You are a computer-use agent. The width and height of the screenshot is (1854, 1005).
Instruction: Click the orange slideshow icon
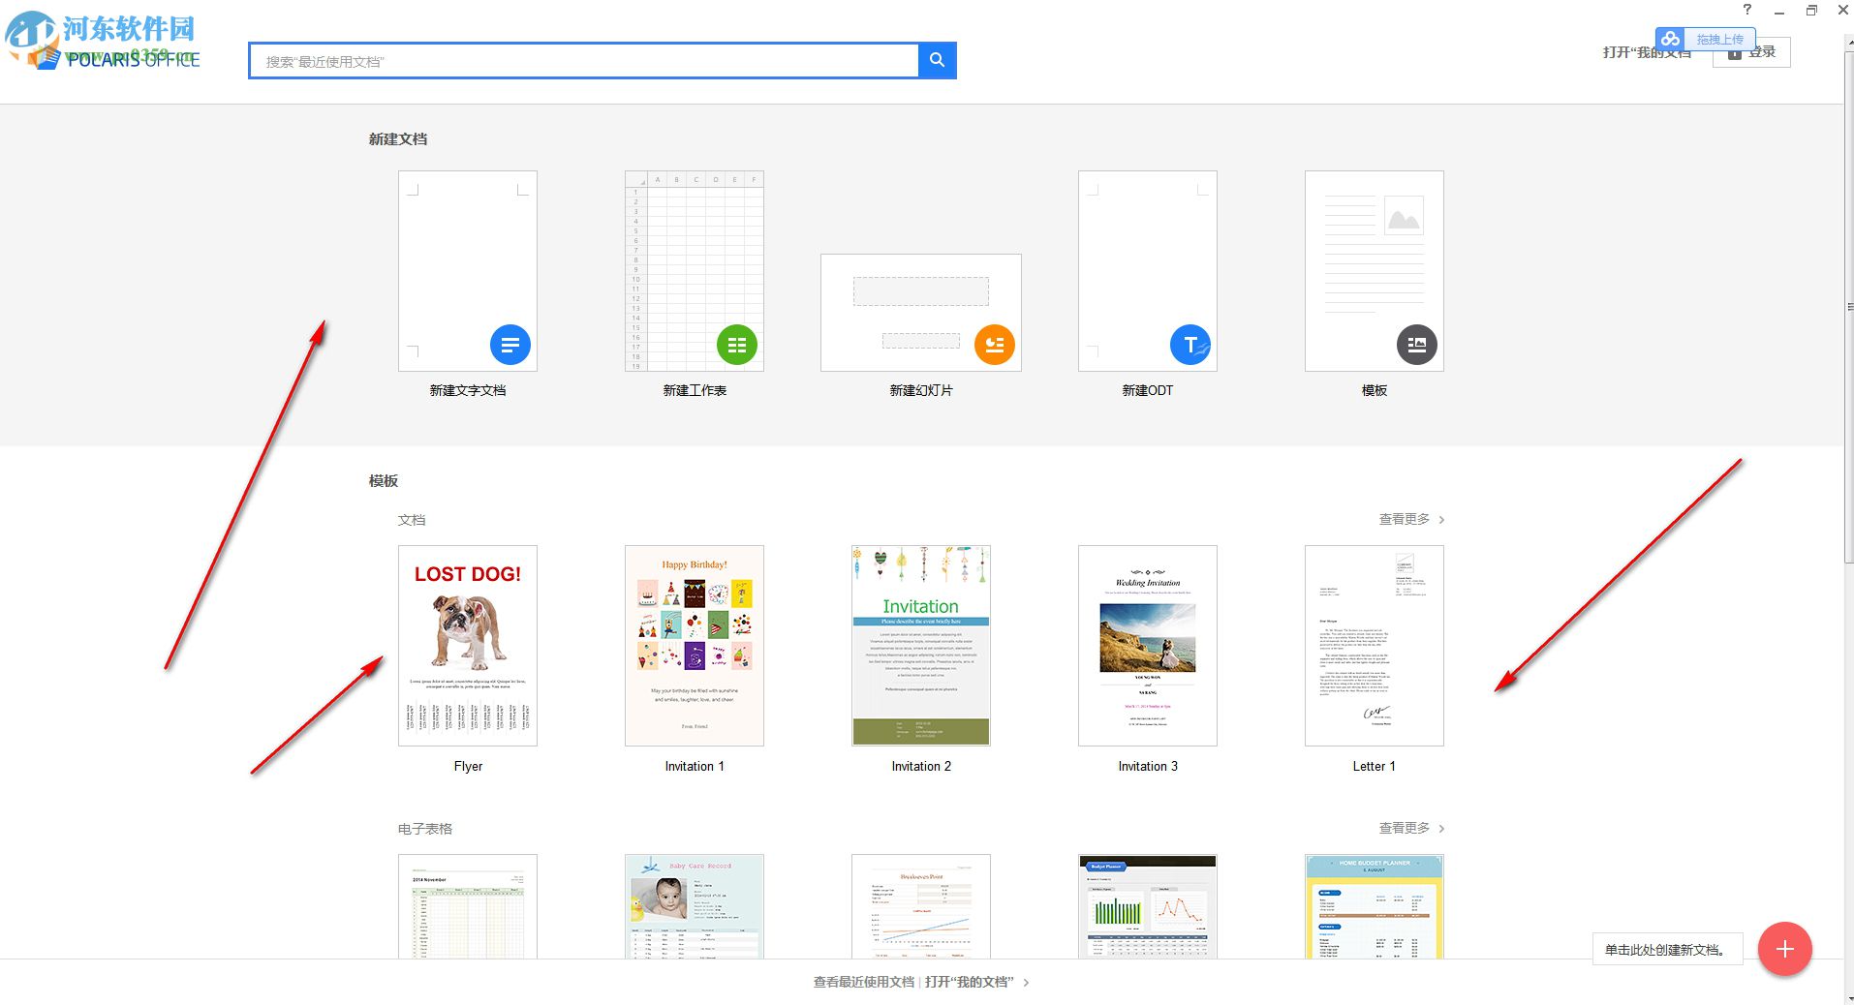click(995, 345)
